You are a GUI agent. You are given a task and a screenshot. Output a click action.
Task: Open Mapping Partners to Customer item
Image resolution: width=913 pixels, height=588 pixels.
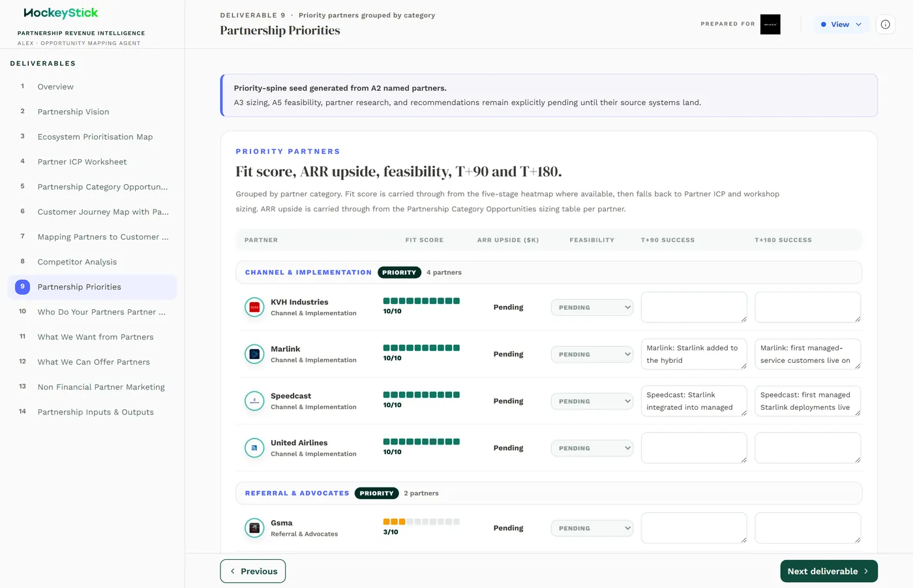click(x=92, y=237)
